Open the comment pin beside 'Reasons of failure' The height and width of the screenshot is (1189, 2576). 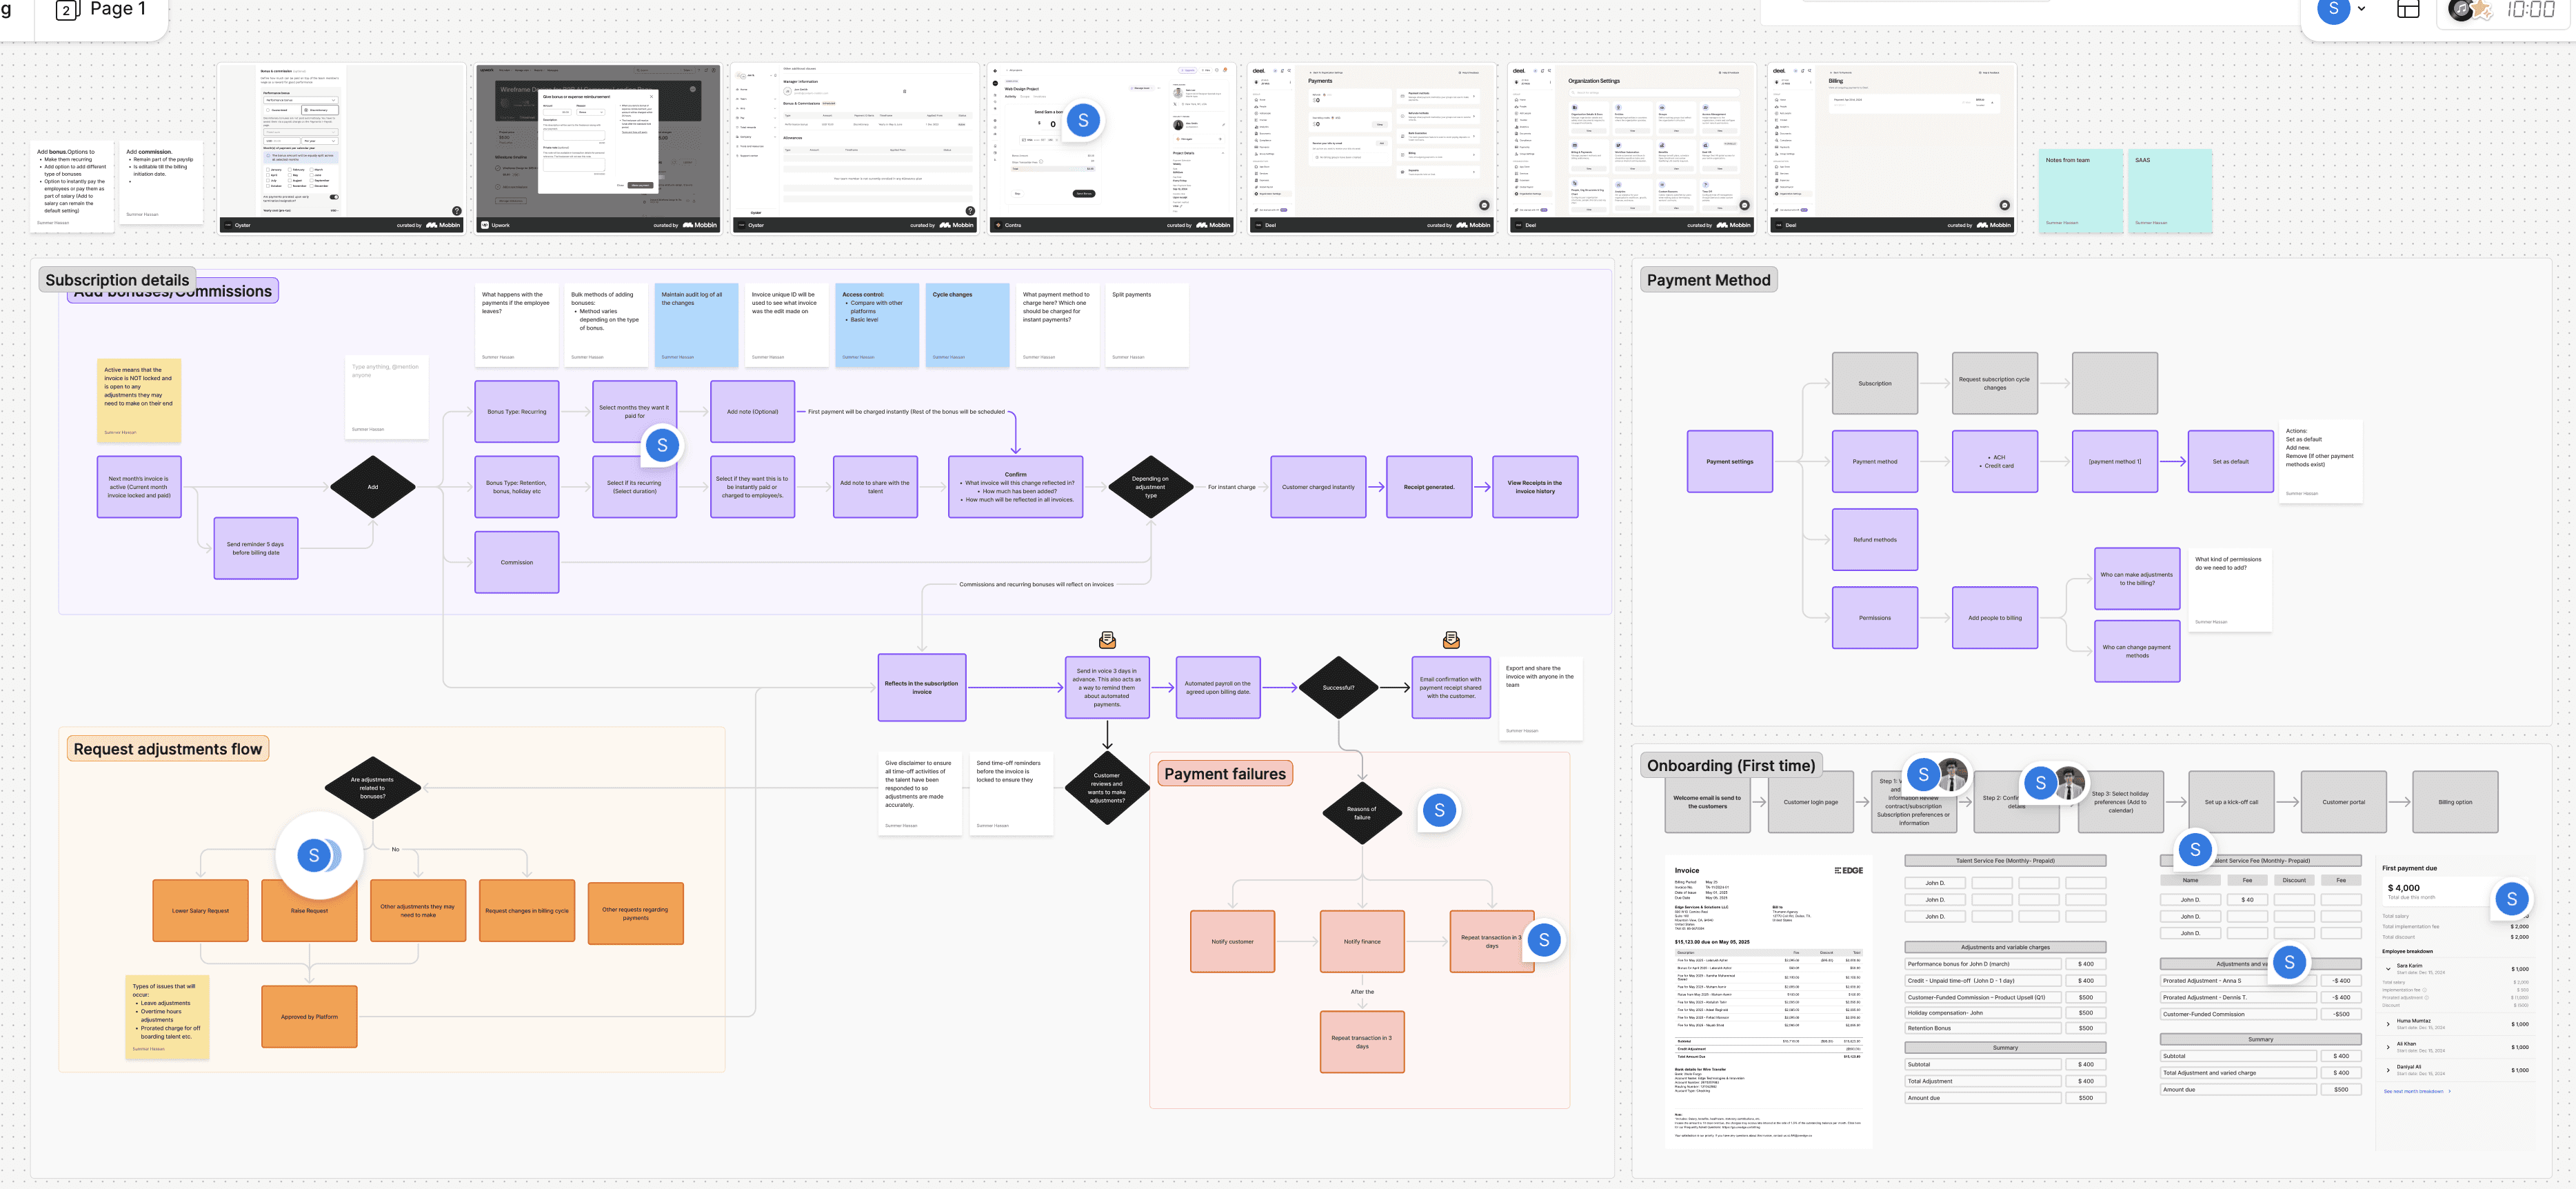pyautogui.click(x=1439, y=810)
